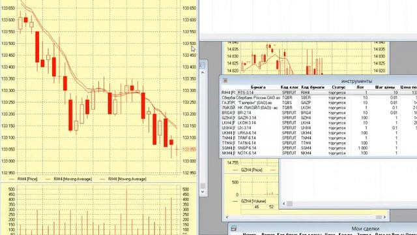417x235 pixels.
Task: Select the SNGP-6.14 row
Action: (x=319, y=148)
